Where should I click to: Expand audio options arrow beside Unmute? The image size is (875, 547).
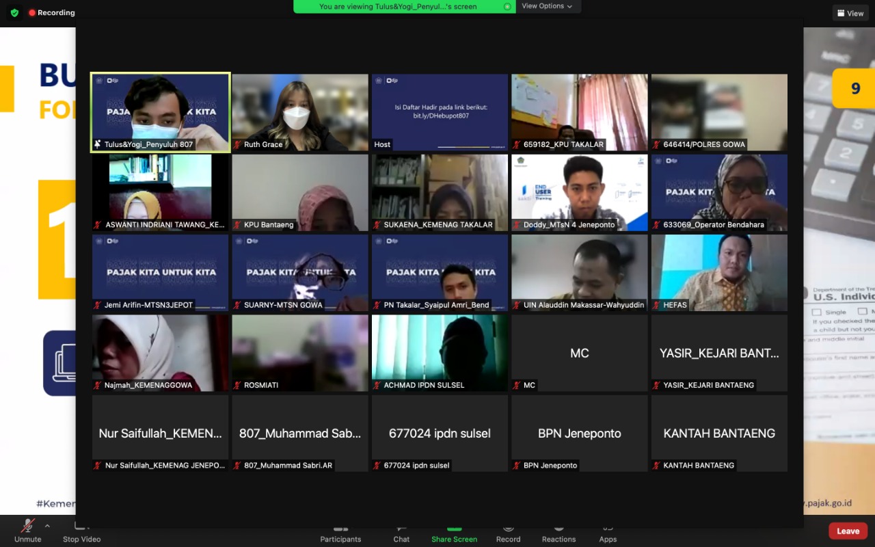click(47, 526)
